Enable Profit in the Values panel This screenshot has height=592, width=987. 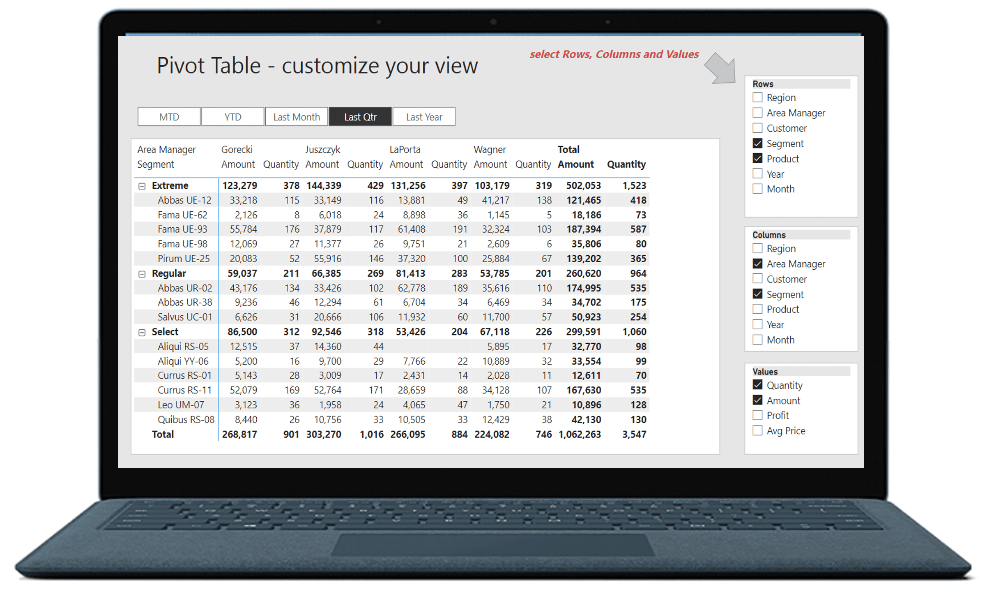click(758, 415)
